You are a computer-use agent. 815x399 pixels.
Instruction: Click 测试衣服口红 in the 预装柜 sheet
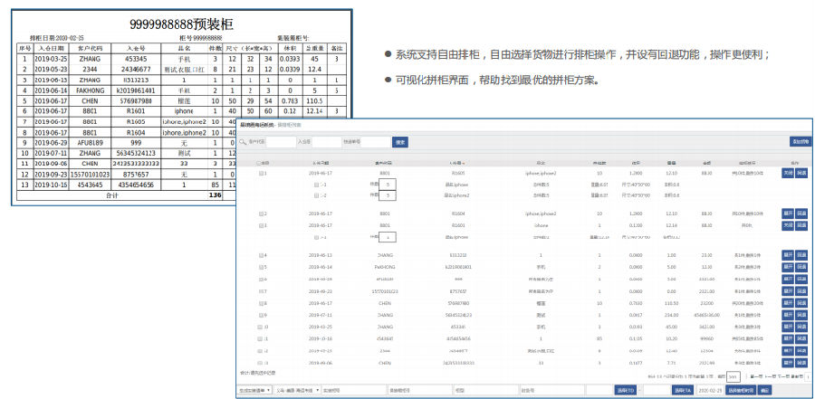pos(185,69)
